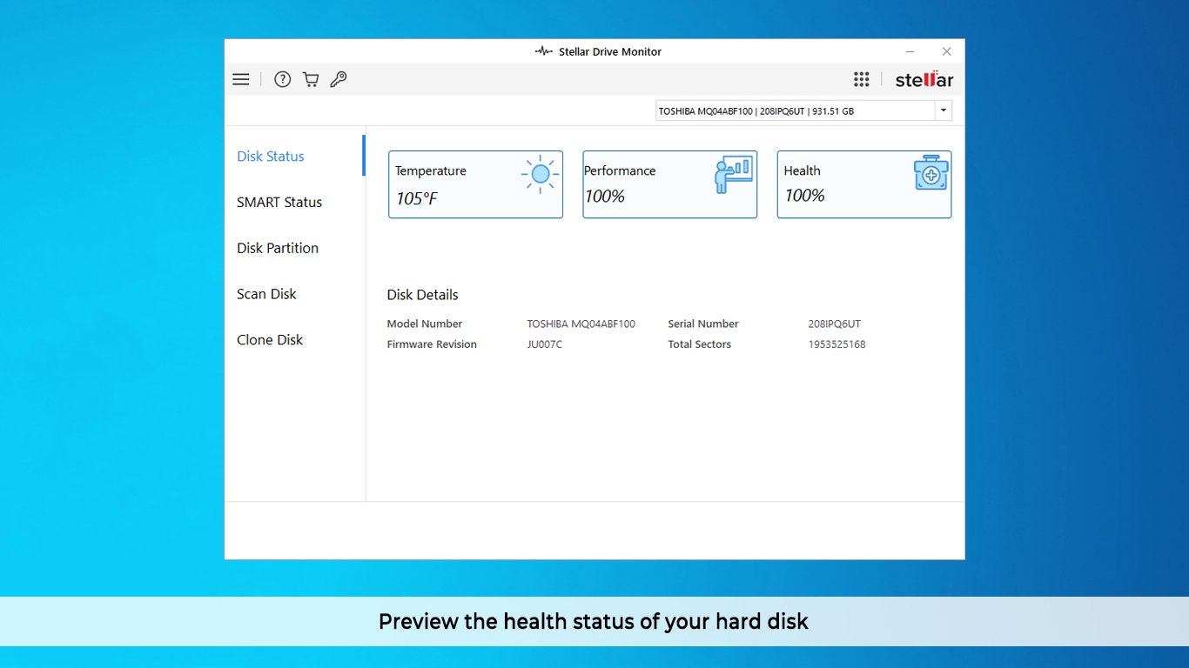
Task: Click the health medical kit icon
Action: (x=930, y=174)
